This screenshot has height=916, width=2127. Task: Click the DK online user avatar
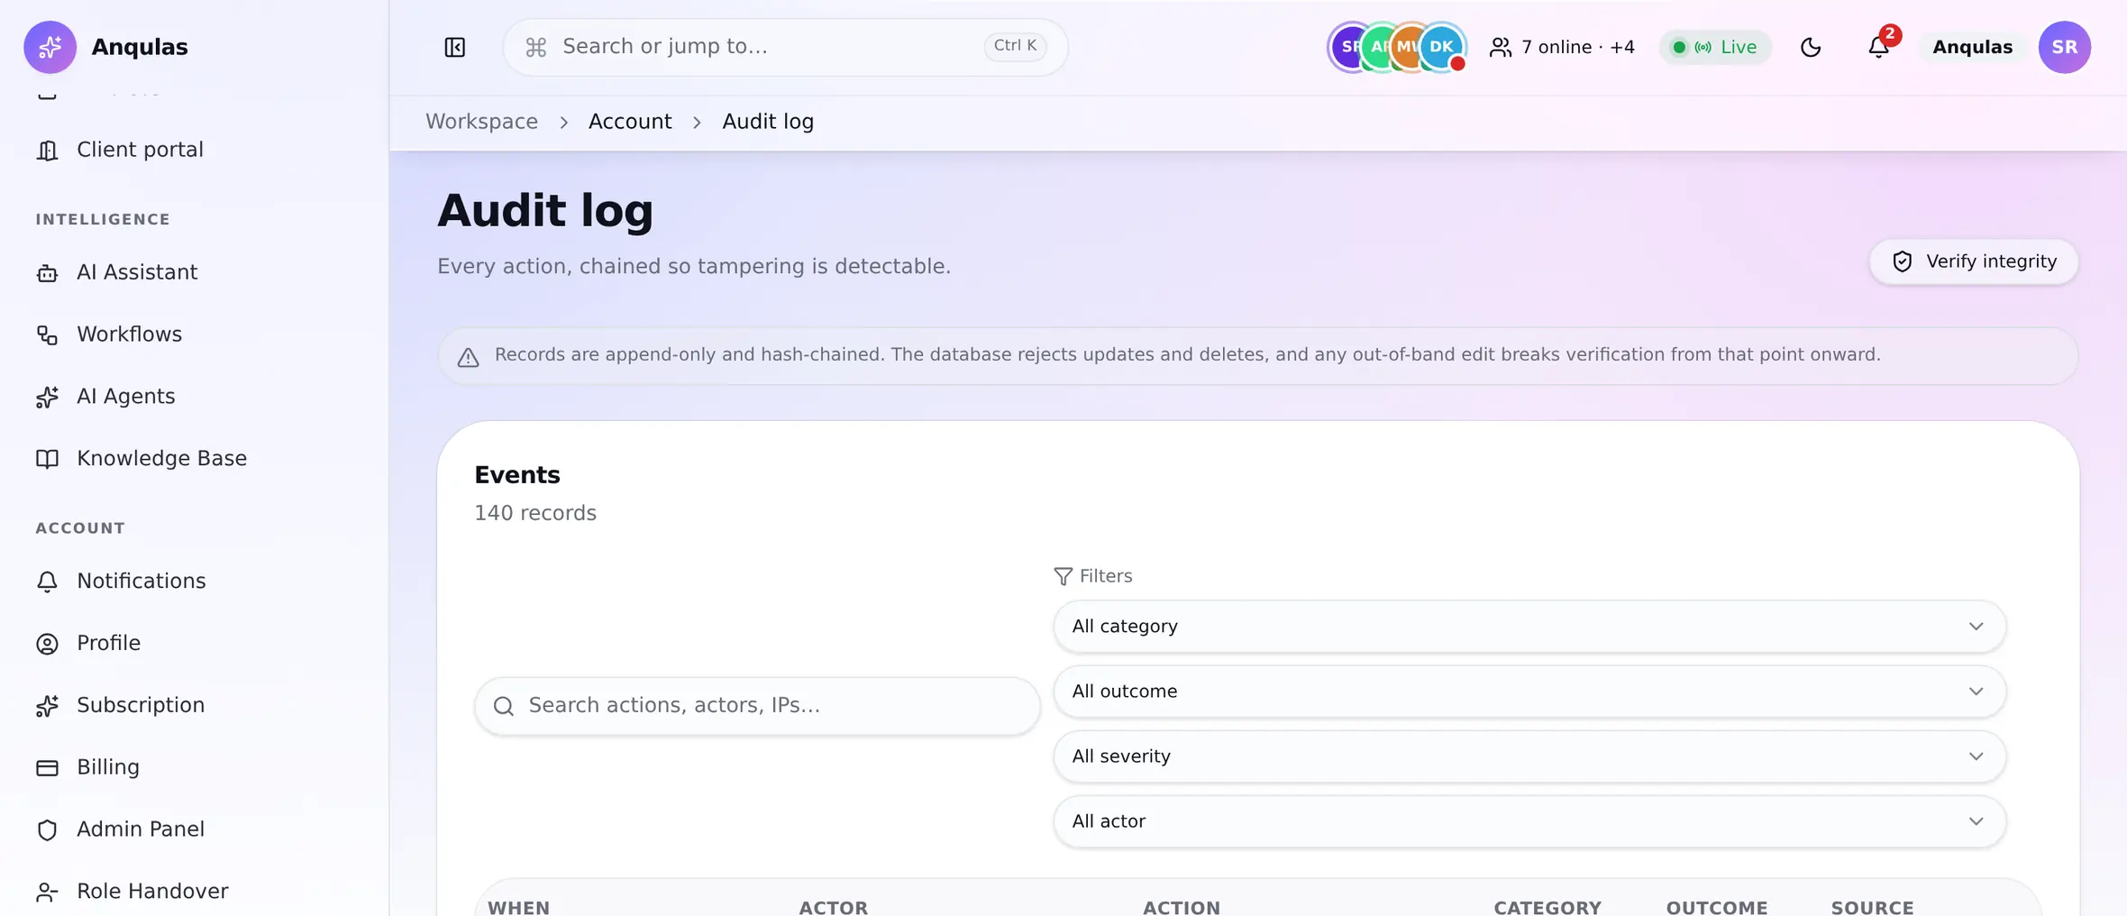pos(1441,47)
